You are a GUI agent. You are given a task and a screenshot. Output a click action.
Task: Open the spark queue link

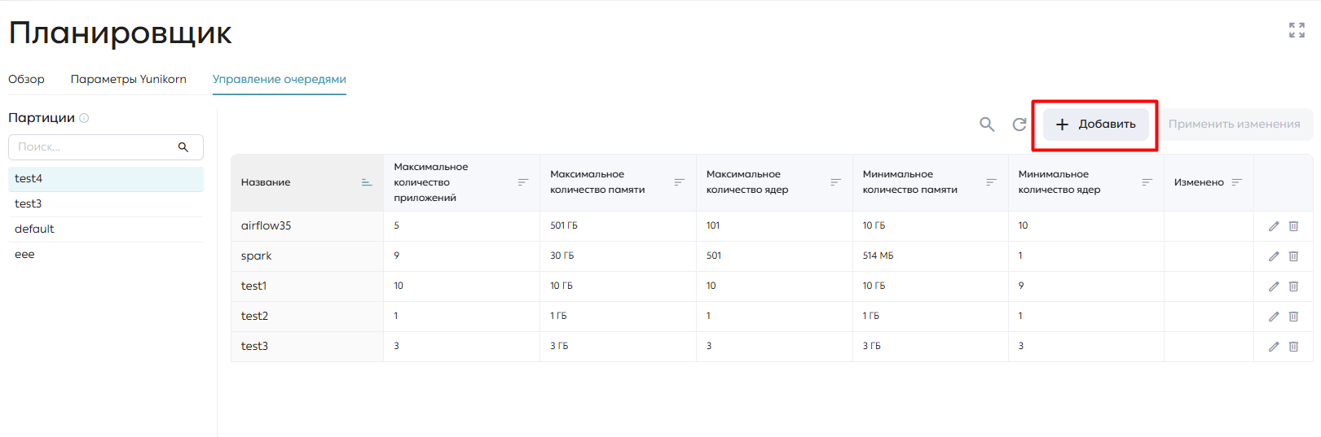click(256, 256)
